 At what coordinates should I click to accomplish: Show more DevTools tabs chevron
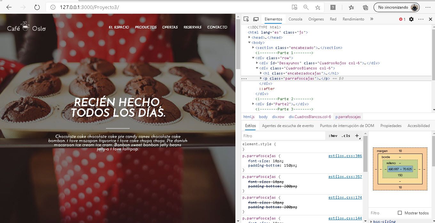pyautogui.click(x=371, y=19)
